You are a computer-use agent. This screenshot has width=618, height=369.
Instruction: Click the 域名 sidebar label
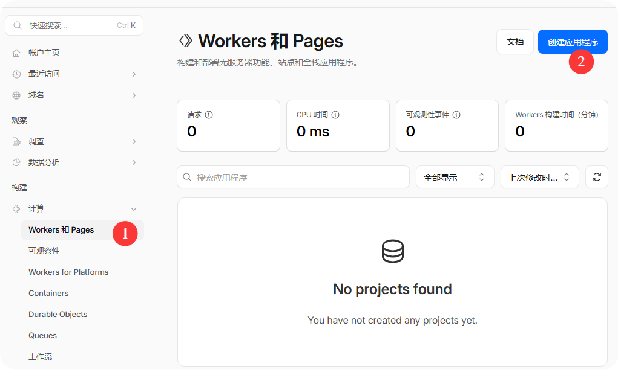(36, 95)
